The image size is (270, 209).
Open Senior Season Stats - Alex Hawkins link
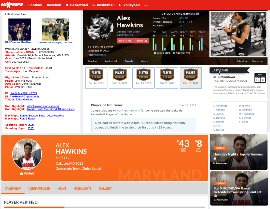42,116
